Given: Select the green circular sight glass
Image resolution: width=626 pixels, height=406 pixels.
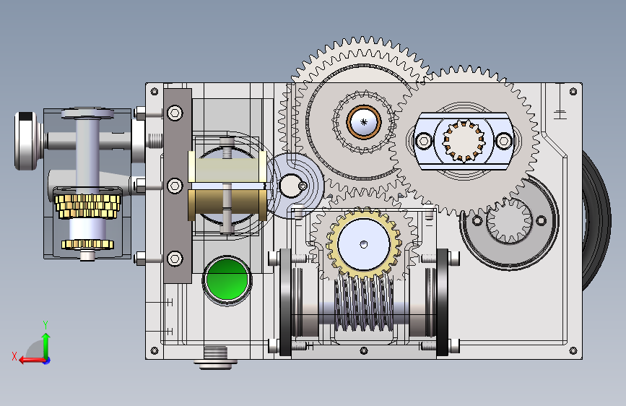Looking at the screenshot, I should tap(227, 280).
